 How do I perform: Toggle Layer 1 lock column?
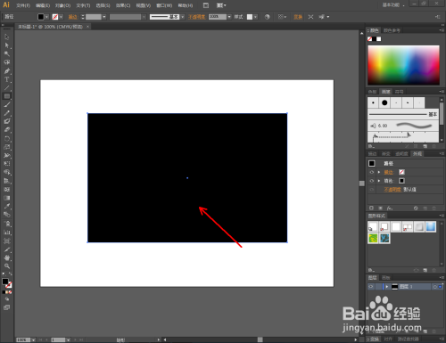378,287
